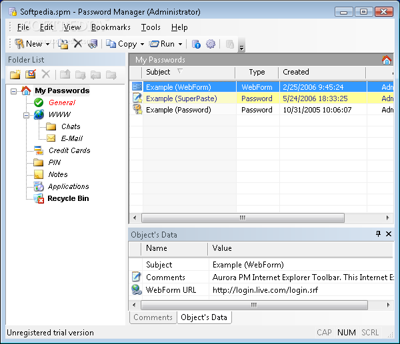The width and height of the screenshot is (400, 344).
Task: Click the edit folder checkmark icon
Action: pyautogui.click(x=31, y=74)
